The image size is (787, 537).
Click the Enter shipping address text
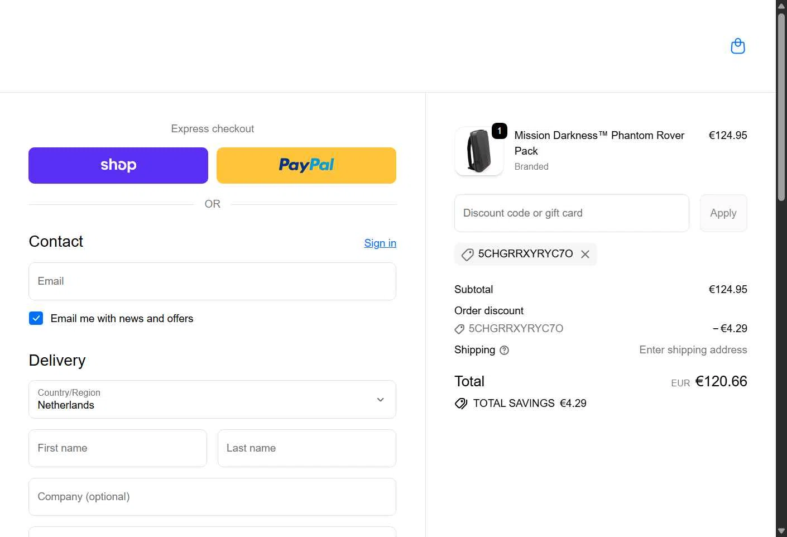(x=693, y=350)
